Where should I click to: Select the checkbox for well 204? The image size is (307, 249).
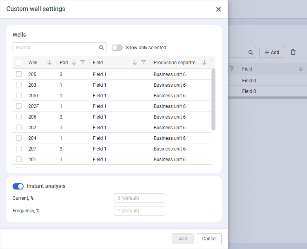(19, 138)
